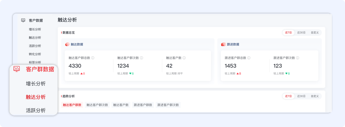The width and height of the screenshot is (345, 127).
Task: Click the 触达数据 card title
Action: click(x=77, y=44)
